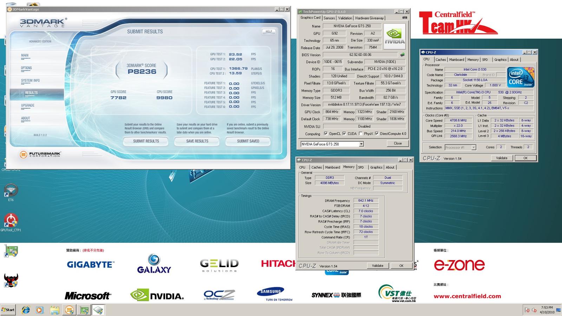562x316 pixels.
Task: Open SYSTEM INFO section in 3DMark Vantage
Action: point(30,80)
